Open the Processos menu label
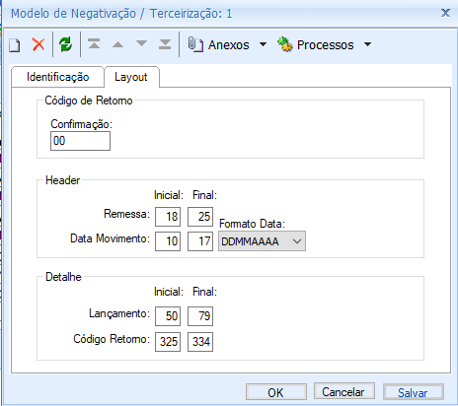 [x=326, y=45]
